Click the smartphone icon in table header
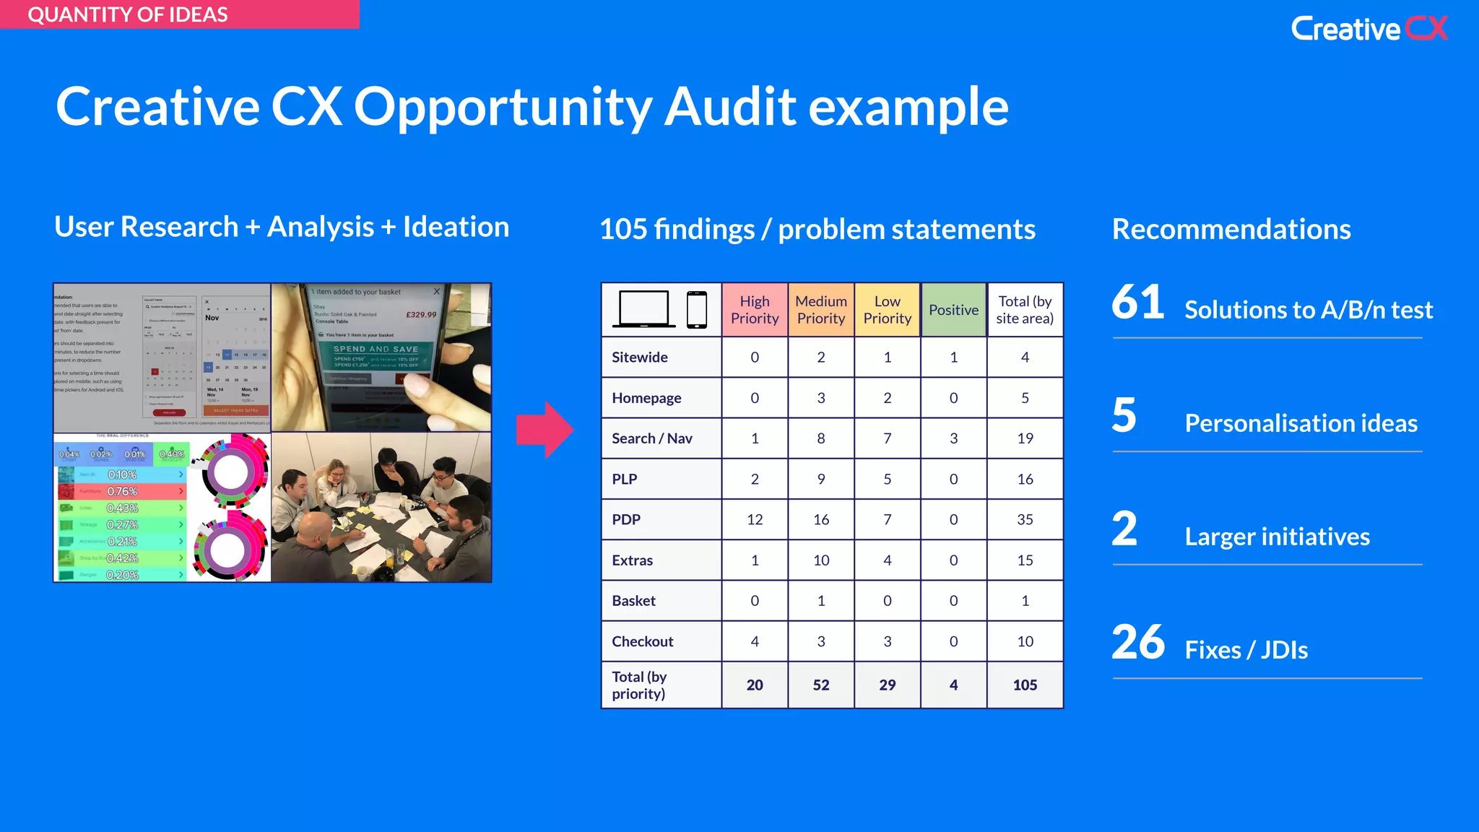This screenshot has height=832, width=1479. (x=697, y=310)
